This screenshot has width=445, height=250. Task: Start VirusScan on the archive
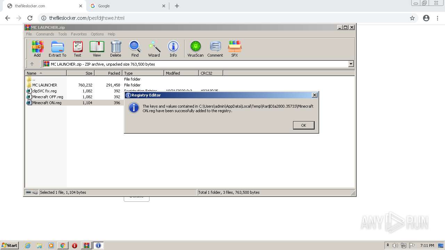[x=195, y=49]
